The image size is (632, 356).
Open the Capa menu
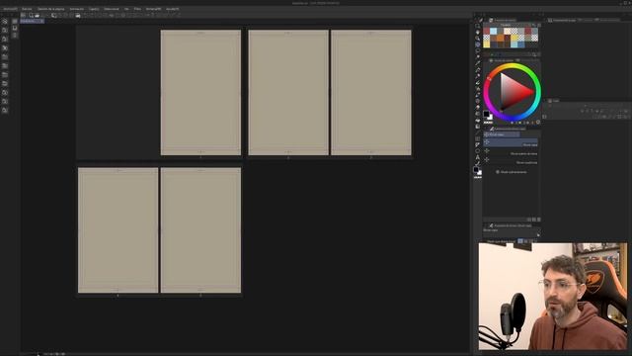pyautogui.click(x=94, y=9)
